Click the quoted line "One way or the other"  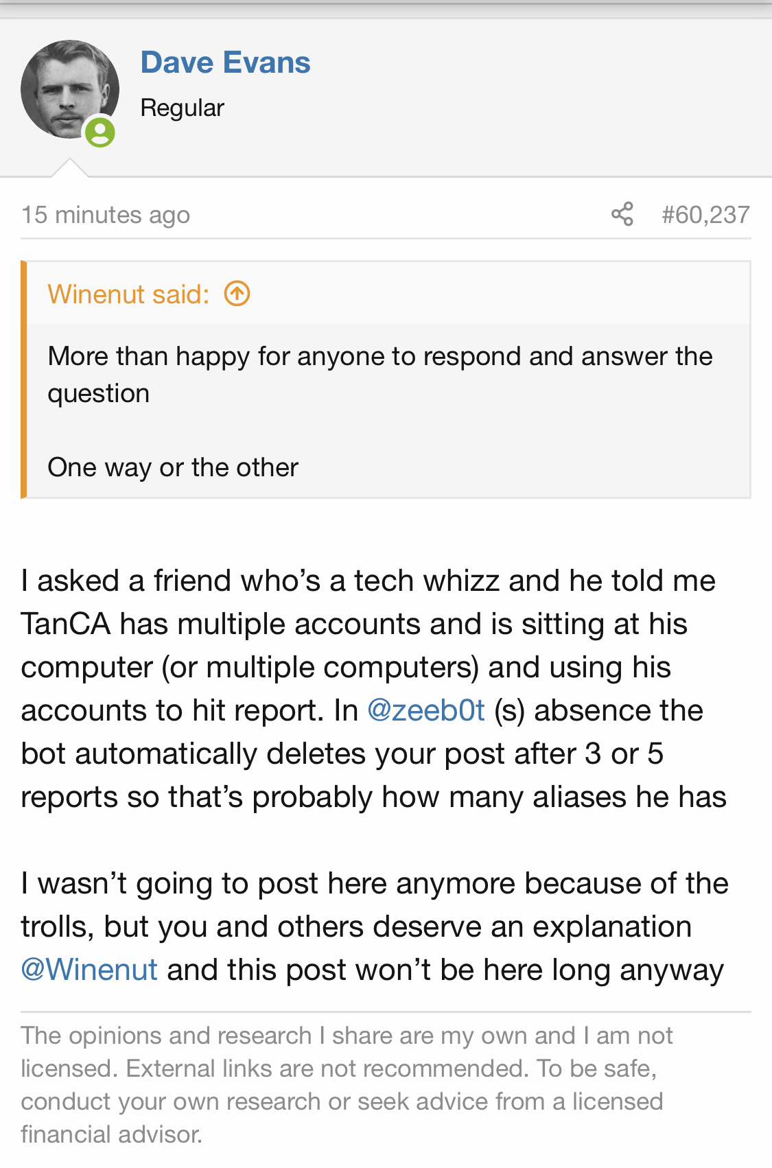click(x=173, y=467)
